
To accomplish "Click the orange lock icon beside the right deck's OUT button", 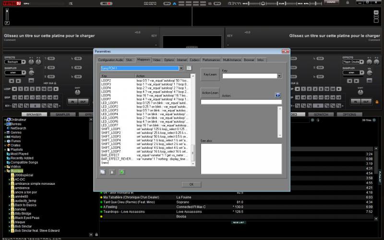I will [x=377, y=102].
